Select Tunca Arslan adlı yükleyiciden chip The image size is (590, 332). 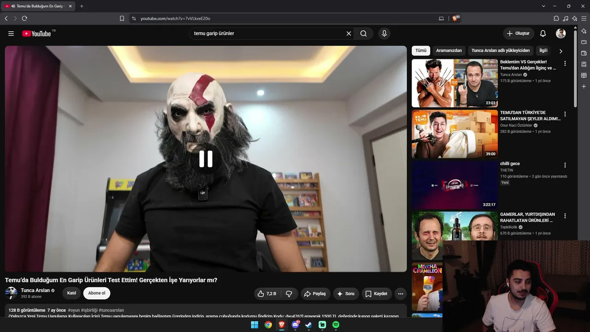[501, 51]
